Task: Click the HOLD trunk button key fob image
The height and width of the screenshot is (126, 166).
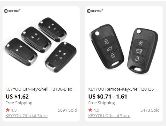Action: point(143,51)
